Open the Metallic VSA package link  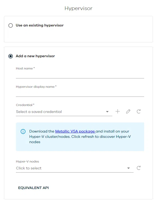(x=75, y=131)
